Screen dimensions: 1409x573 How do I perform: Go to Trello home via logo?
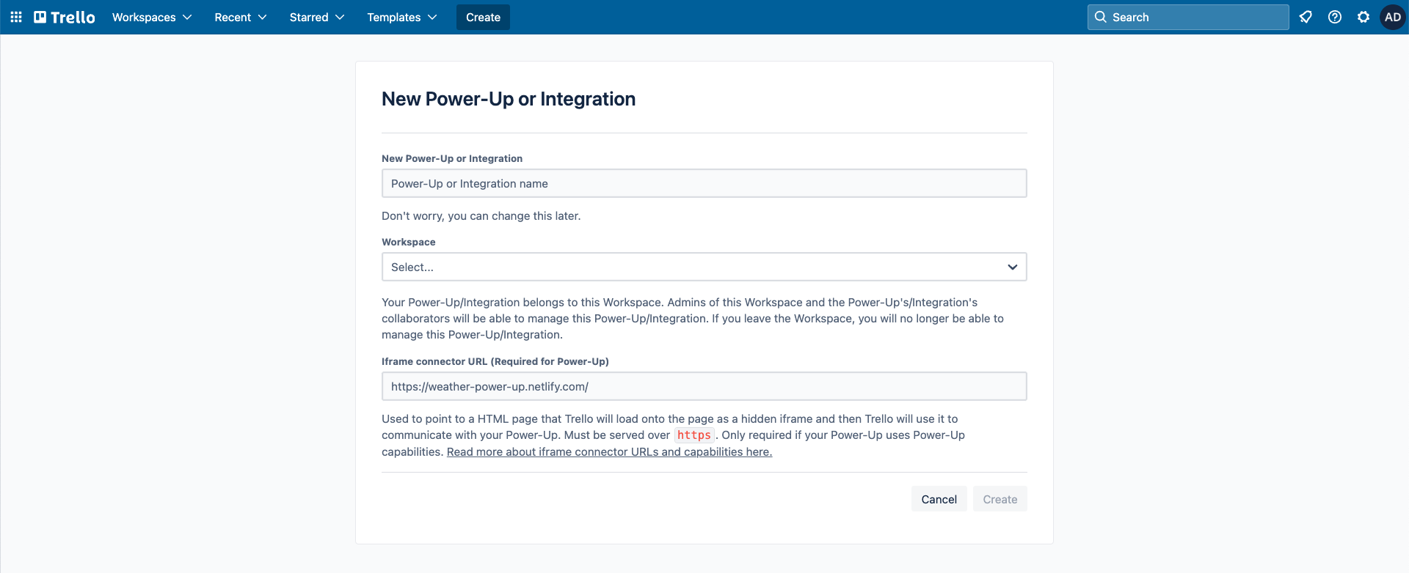coord(65,17)
